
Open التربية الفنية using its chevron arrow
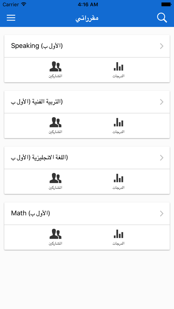[x=162, y=102]
